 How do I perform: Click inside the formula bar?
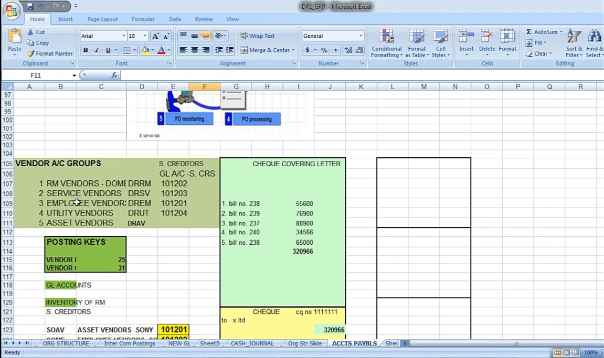coord(362,75)
